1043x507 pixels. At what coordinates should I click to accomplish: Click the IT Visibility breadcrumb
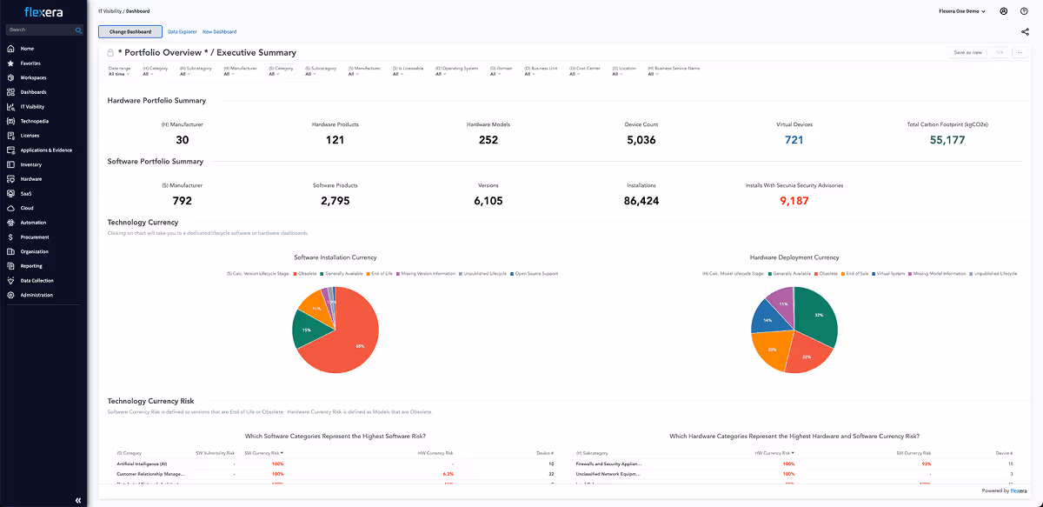[110, 11]
